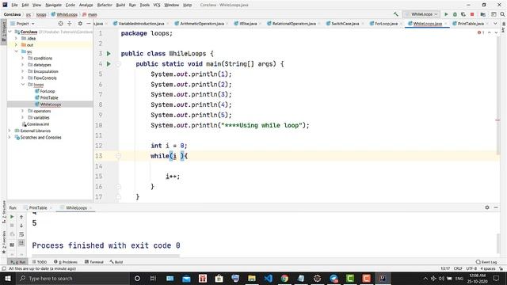Collapse the loops package
The height and width of the screenshot is (285, 507).
coord(23,85)
